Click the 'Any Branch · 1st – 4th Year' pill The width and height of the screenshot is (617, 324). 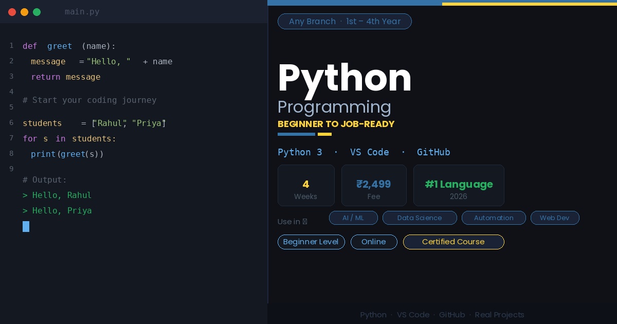tap(344, 21)
